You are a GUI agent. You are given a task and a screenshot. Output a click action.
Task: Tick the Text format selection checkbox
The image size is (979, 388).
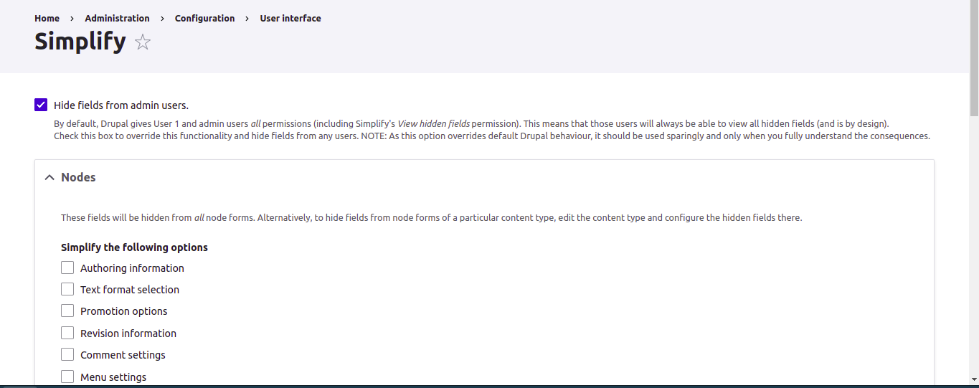(x=67, y=289)
